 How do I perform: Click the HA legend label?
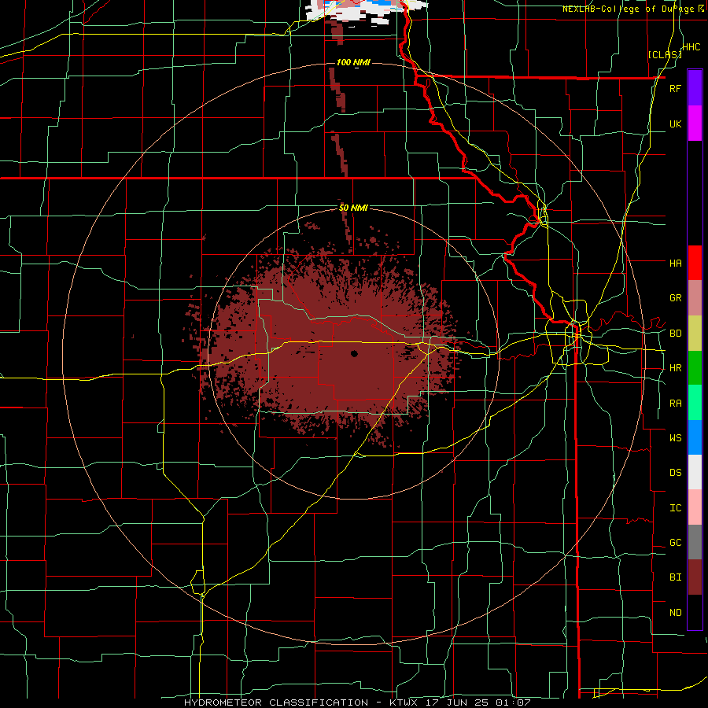[675, 263]
